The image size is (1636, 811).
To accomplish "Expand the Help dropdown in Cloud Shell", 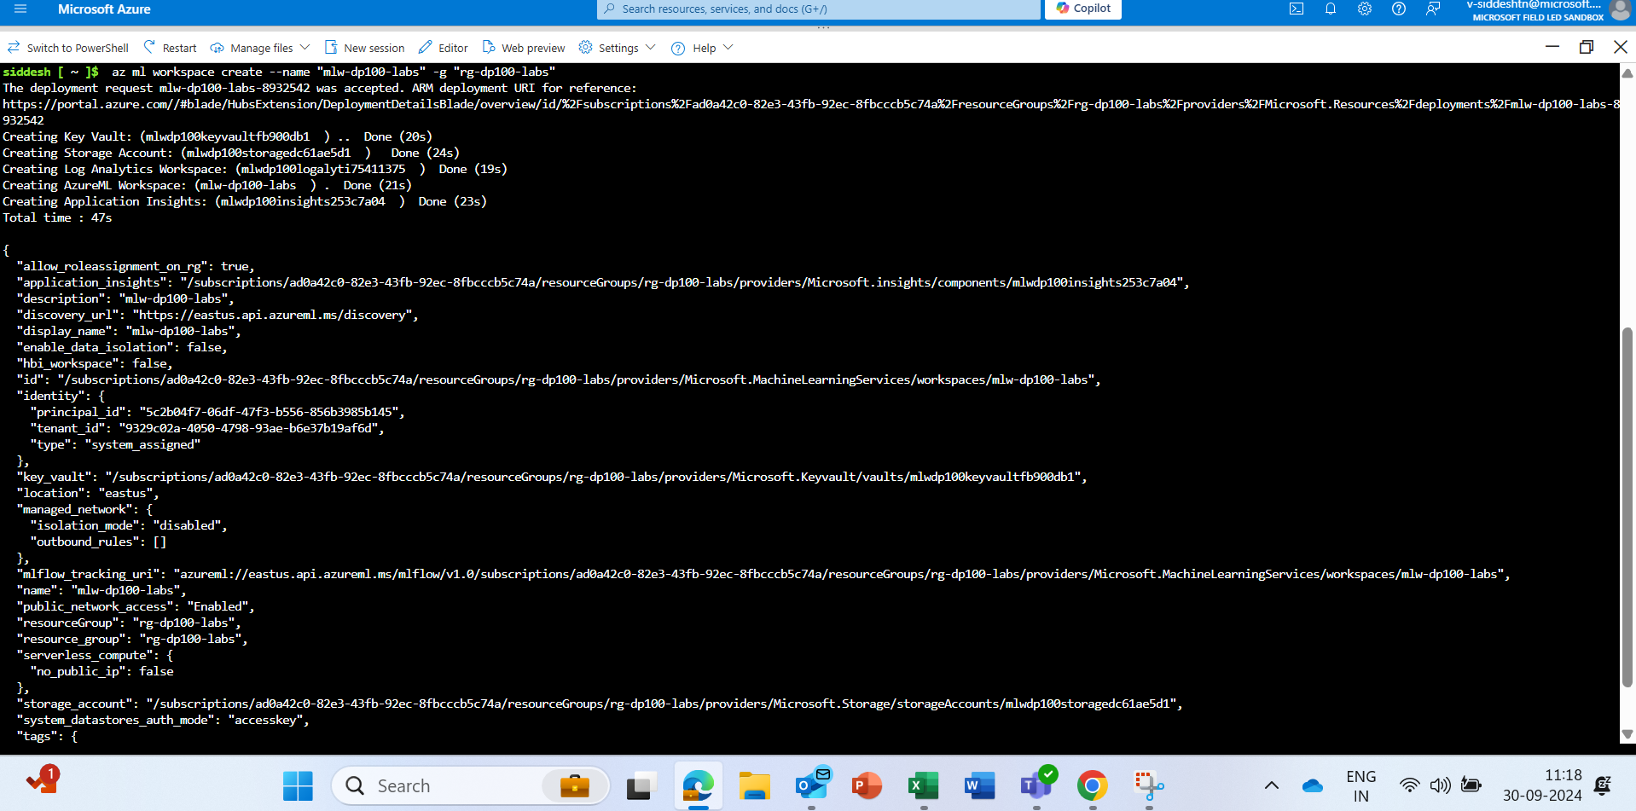I will [702, 48].
